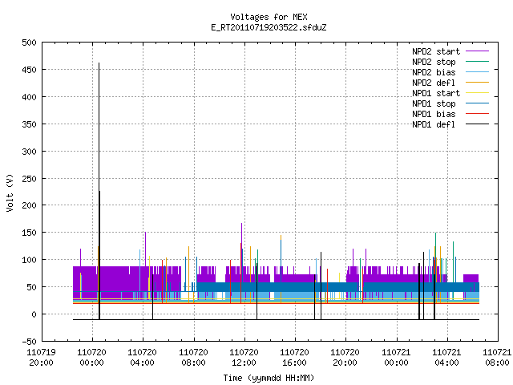
Task: Click the 110719 20:00 x-axis tick label
Action: (41, 358)
